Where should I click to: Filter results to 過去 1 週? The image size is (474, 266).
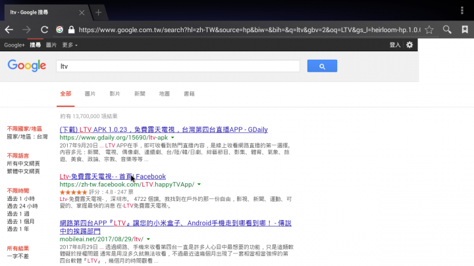pyautogui.click(x=18, y=214)
